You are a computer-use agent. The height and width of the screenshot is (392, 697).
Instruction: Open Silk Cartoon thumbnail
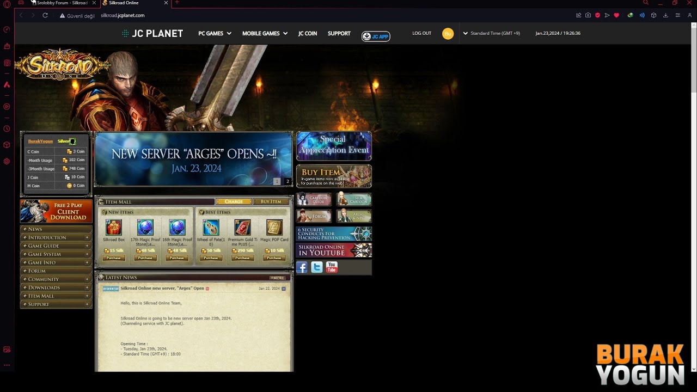(354, 199)
